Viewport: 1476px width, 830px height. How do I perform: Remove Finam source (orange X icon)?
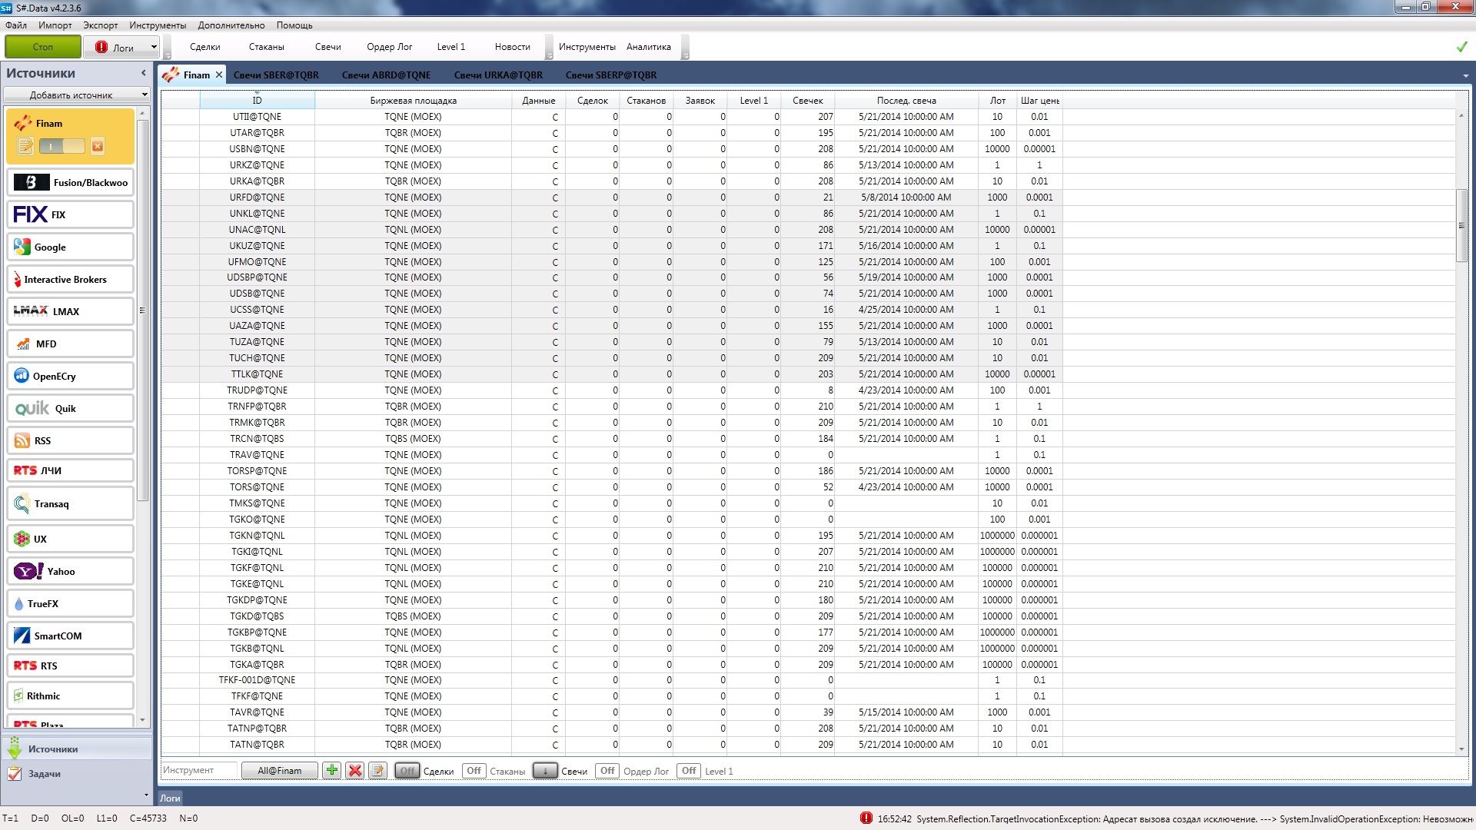[98, 146]
